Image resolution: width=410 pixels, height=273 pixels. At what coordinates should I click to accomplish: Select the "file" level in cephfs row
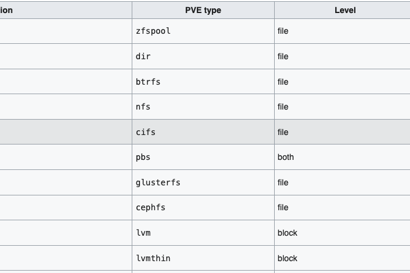(x=283, y=207)
